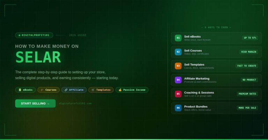Click the link icon in Affiliate pill
Screen dimensions: 268x140
66,90
